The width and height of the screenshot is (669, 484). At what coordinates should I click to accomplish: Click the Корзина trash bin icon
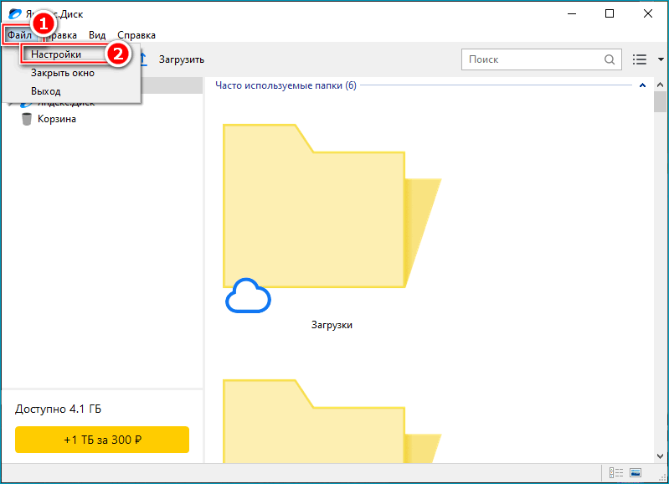pos(27,119)
